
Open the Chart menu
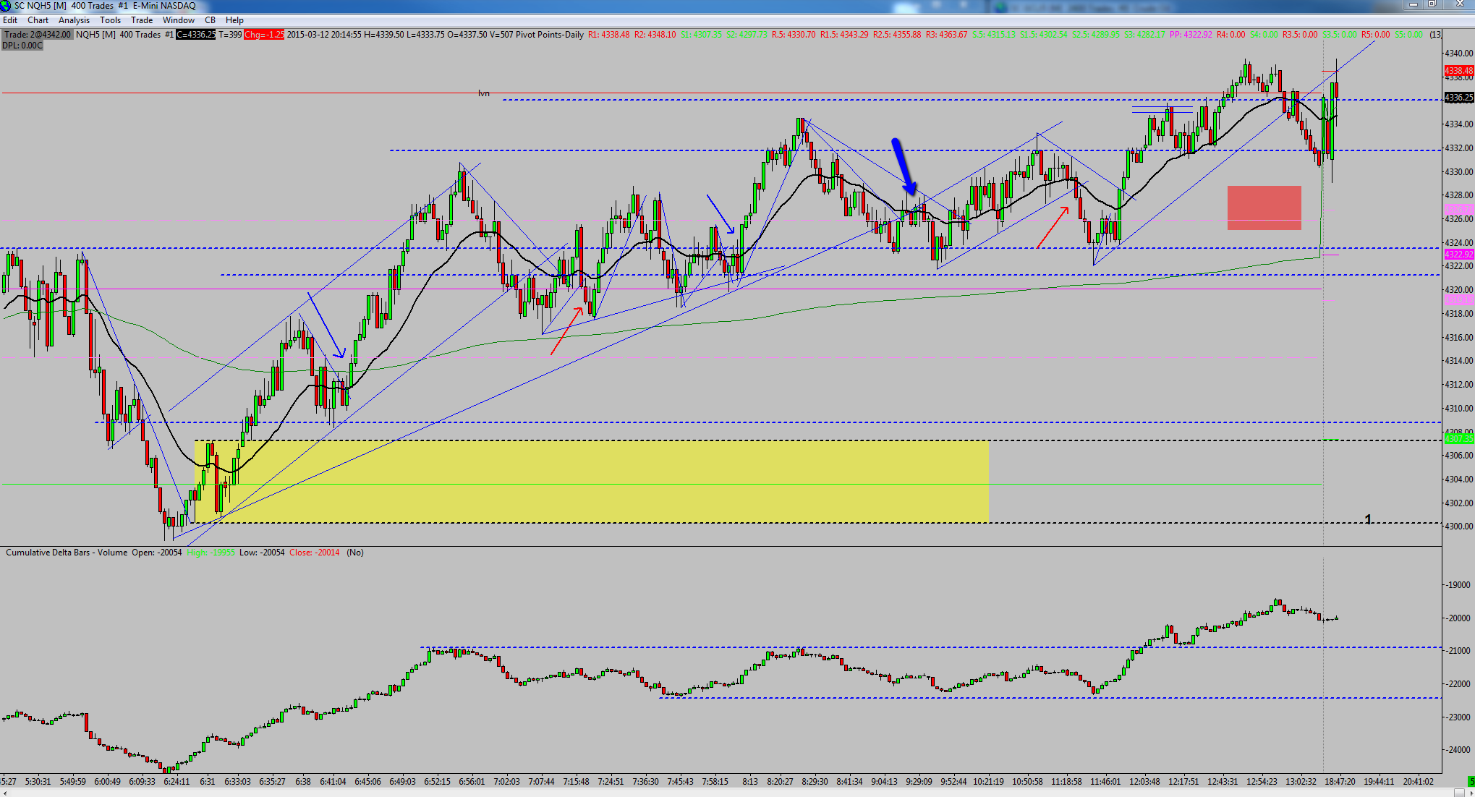coord(38,20)
